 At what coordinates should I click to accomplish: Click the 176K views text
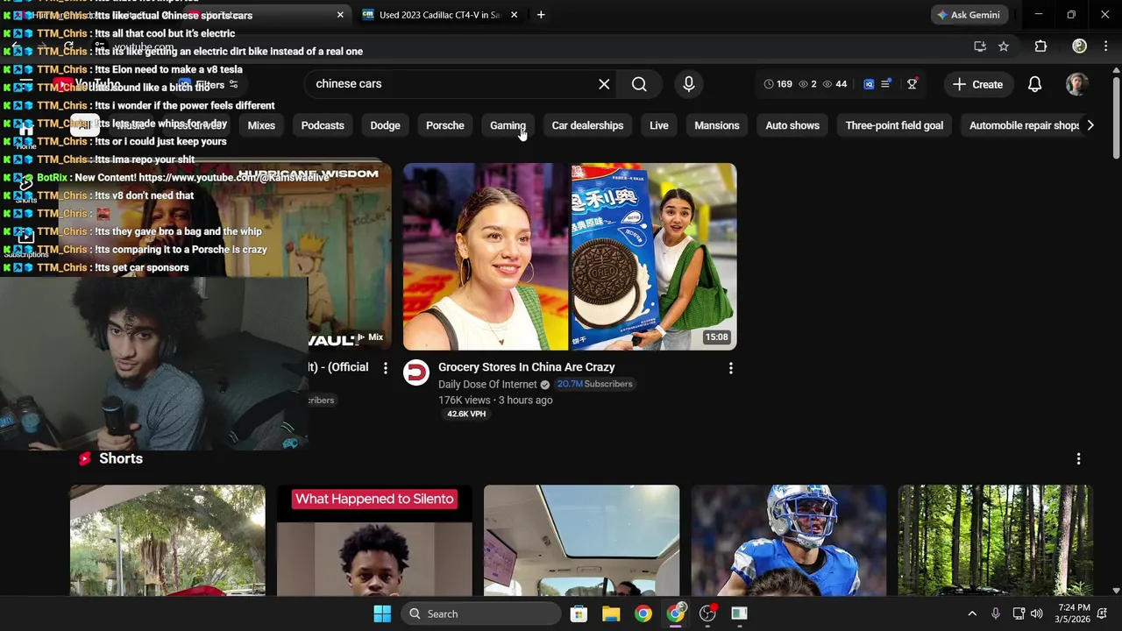coord(465,401)
